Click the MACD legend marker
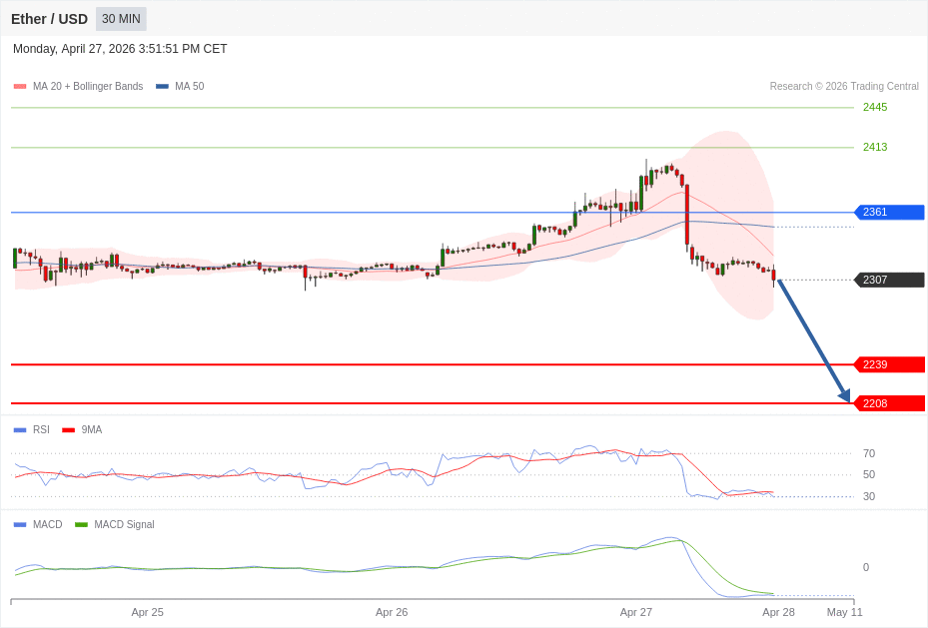Screen dimensions: 928x628 click(x=20, y=525)
